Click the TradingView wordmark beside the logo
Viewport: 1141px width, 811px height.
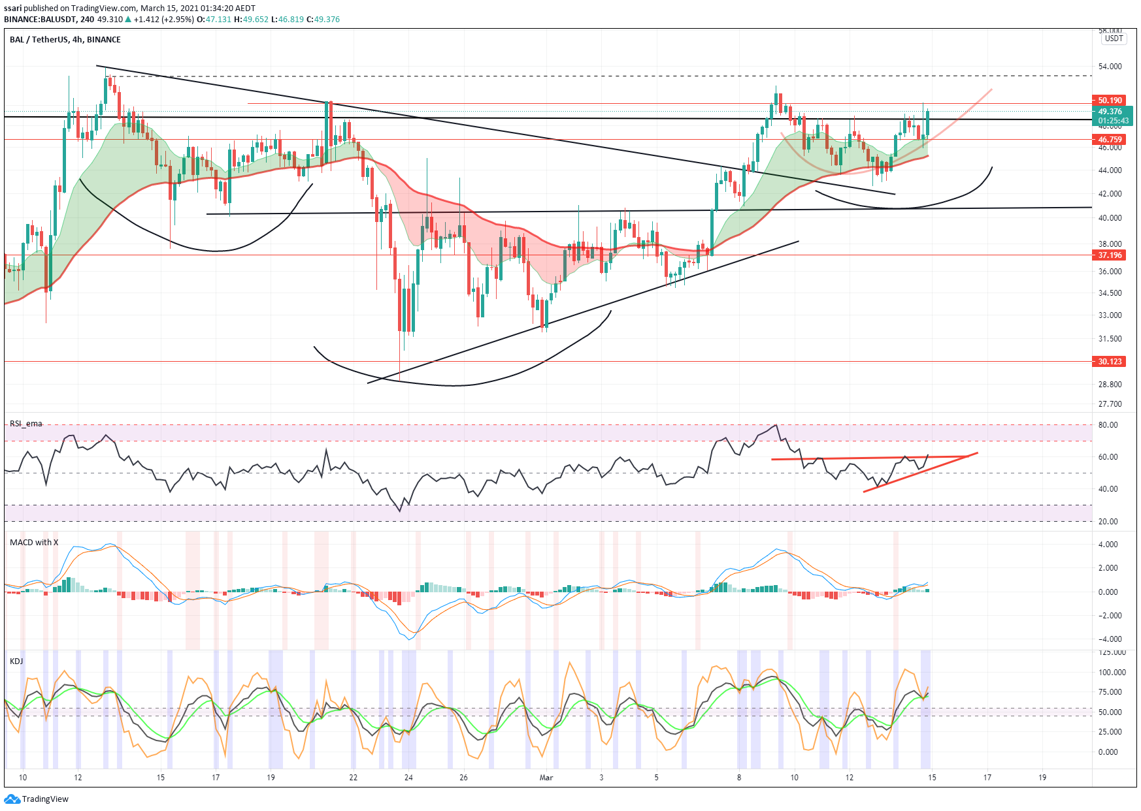pos(45,799)
